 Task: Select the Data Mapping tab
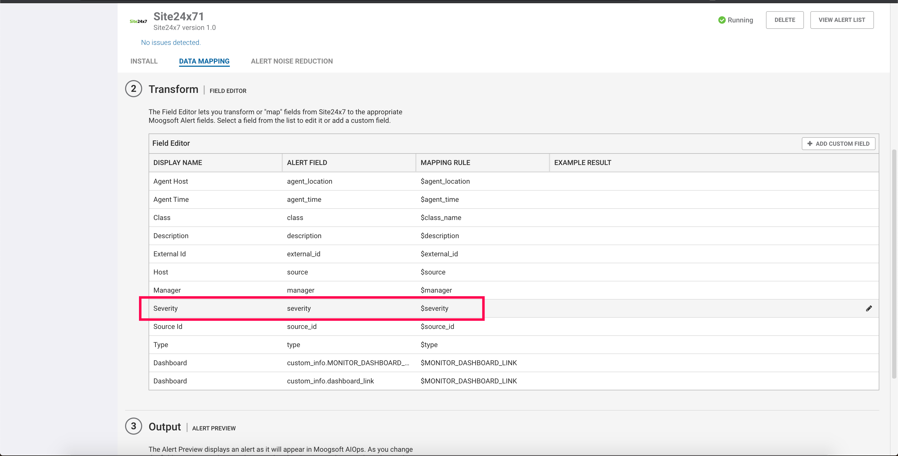[x=204, y=61]
